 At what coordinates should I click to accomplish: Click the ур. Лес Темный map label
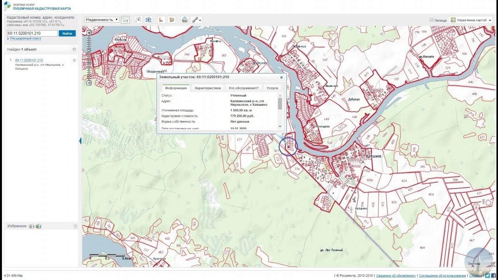tap(331, 250)
